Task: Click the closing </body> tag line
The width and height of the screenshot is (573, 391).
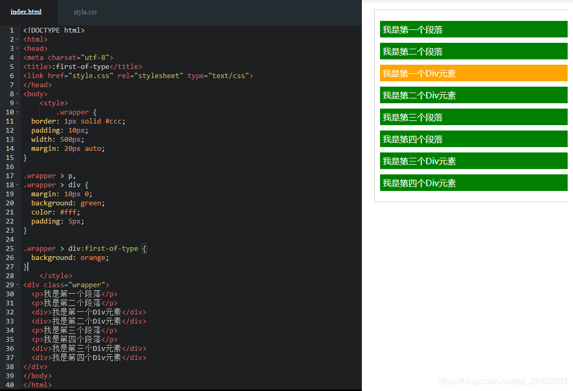Action: [x=37, y=375]
